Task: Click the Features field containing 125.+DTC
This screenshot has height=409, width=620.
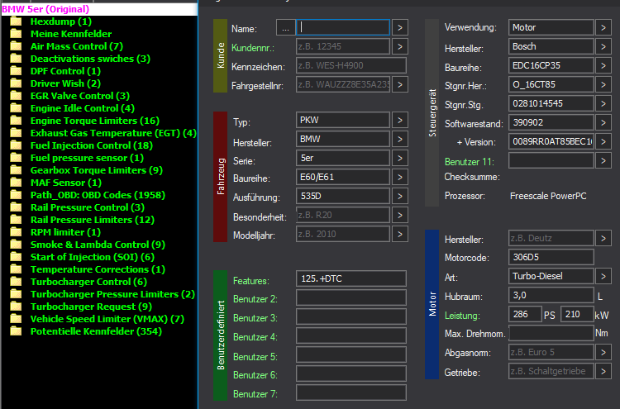Action: coord(351,278)
